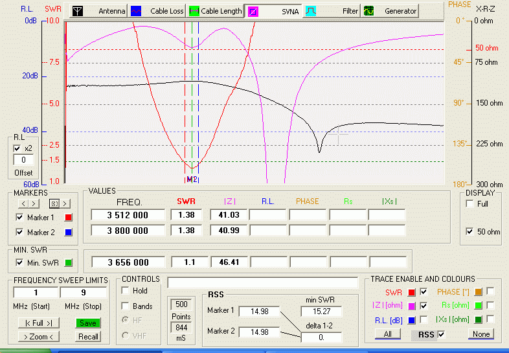The width and height of the screenshot is (509, 353).
Task: Enable the R.L. [dB] trace checkbox
Action: 423,319
